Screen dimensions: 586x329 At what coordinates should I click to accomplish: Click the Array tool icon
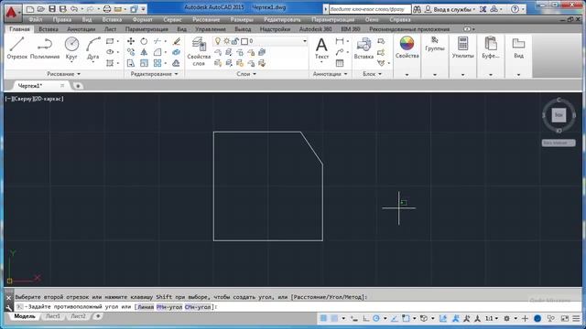point(157,63)
